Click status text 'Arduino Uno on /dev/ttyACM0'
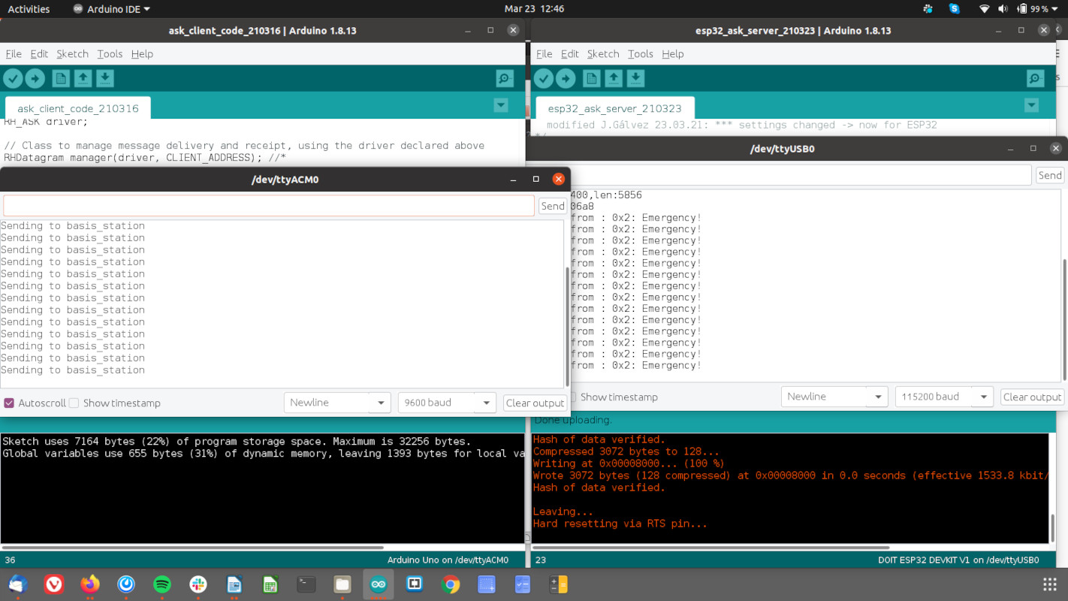Screen dimensions: 1068x601 point(448,560)
